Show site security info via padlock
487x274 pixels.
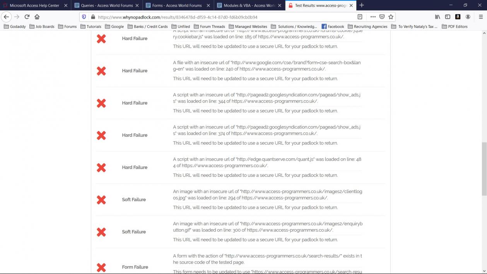pos(92,17)
